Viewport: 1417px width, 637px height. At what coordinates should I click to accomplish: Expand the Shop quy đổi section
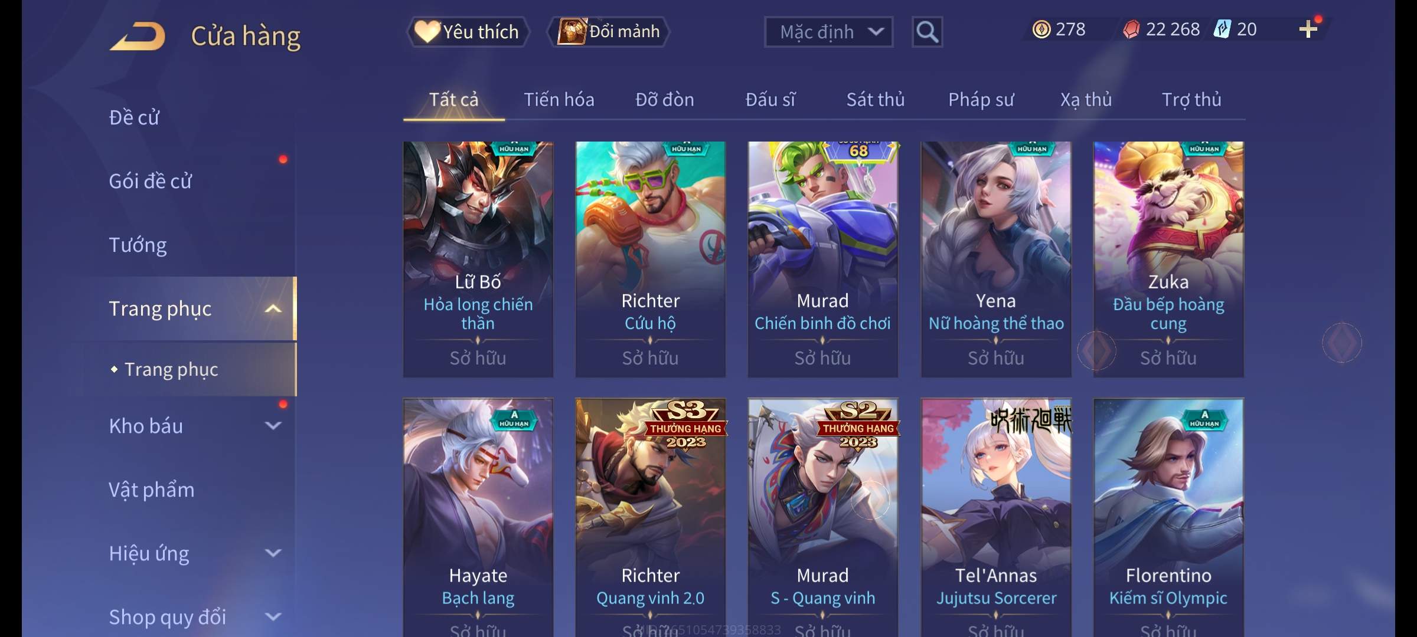[273, 616]
